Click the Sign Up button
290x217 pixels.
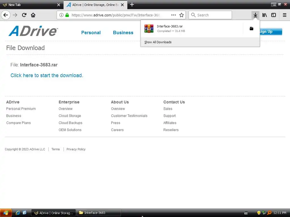(270, 32)
